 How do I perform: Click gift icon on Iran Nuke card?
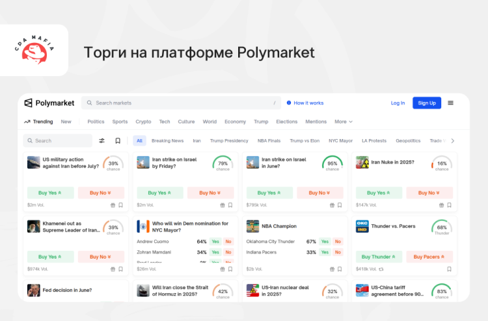click(x=441, y=205)
